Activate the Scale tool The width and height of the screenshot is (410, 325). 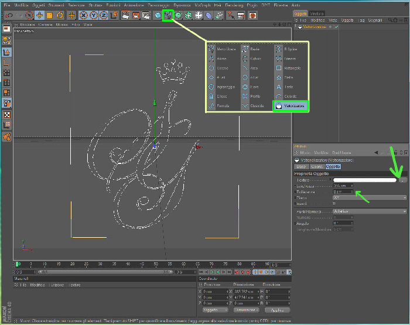[49, 15]
